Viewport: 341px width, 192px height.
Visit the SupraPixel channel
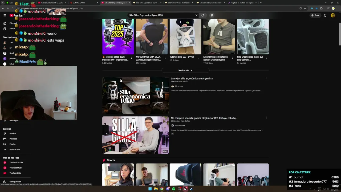(179, 125)
